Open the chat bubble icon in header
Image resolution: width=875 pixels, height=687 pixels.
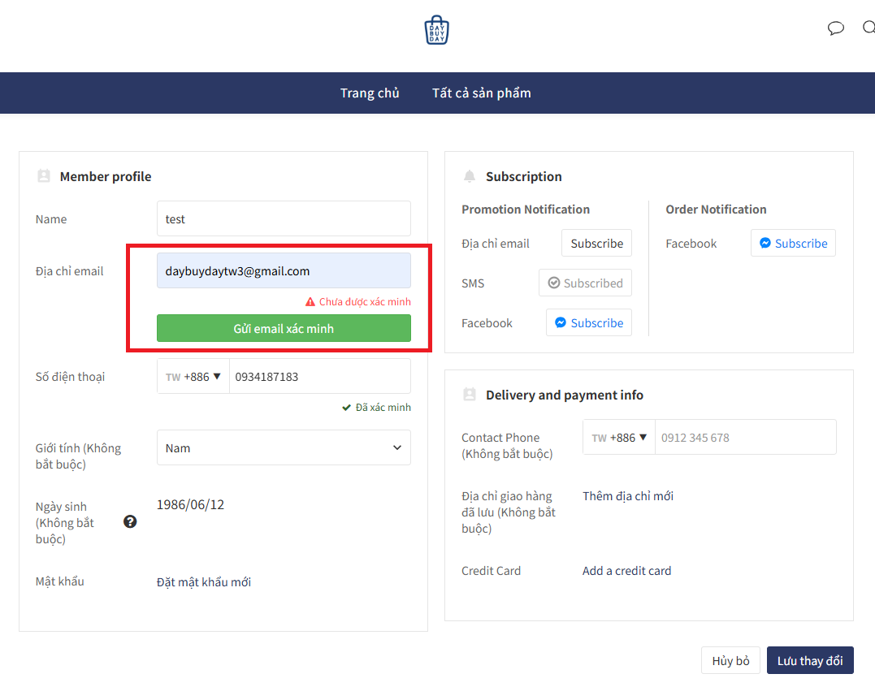[835, 28]
